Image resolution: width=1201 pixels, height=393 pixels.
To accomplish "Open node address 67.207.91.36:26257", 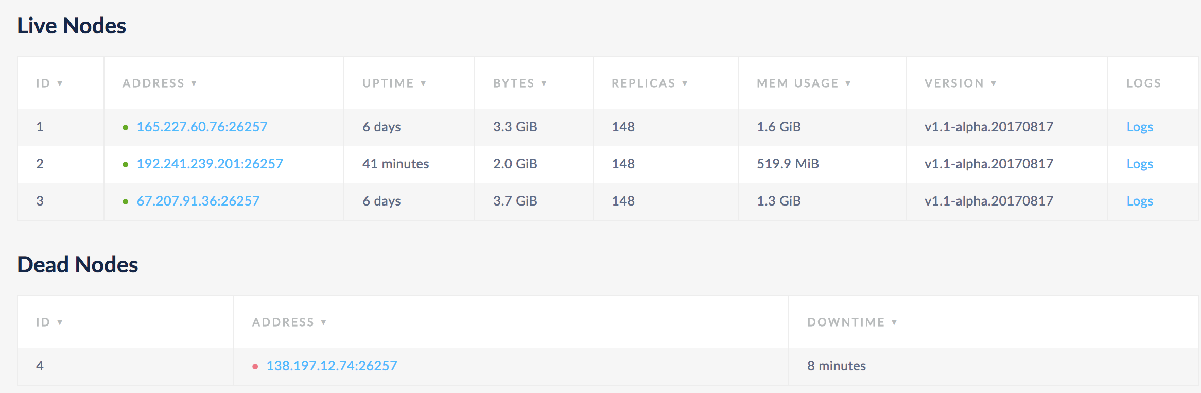I will pos(198,201).
